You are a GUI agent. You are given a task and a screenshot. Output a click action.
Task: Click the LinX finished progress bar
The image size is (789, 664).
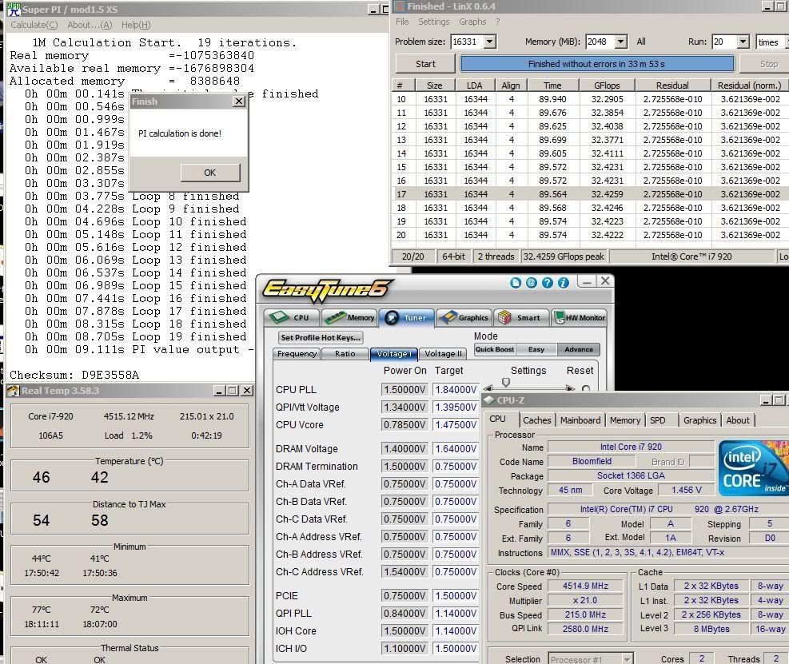(596, 64)
